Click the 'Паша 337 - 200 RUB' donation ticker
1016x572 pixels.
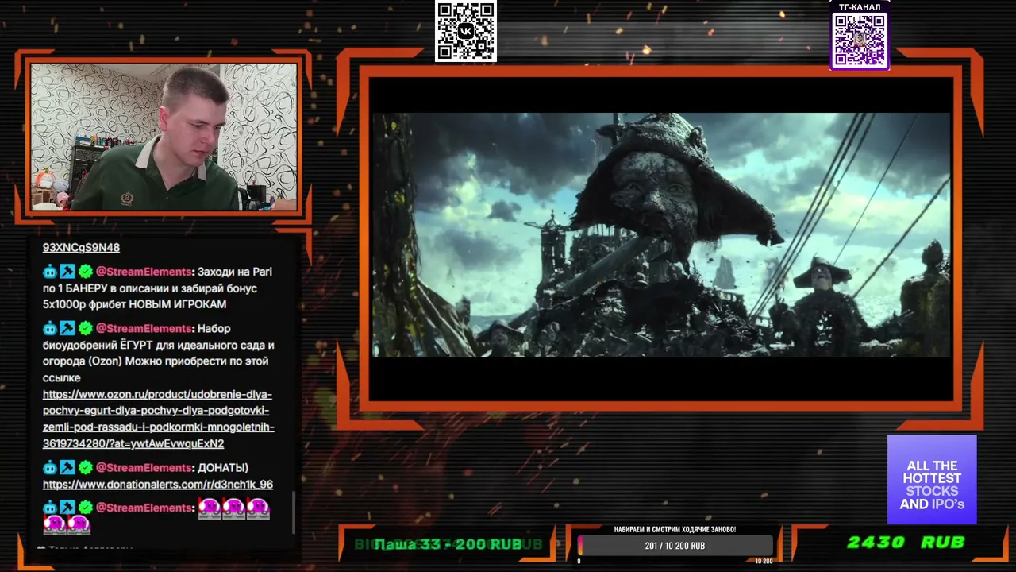point(448,544)
